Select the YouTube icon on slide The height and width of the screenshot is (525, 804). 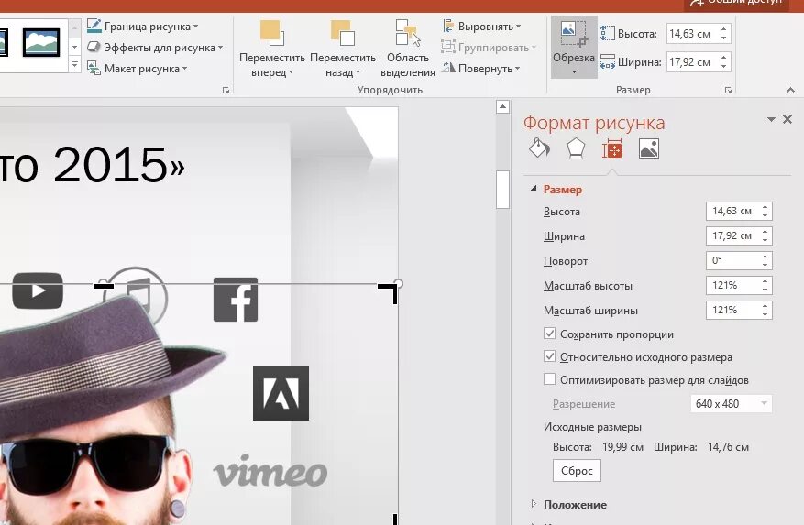tap(38, 290)
